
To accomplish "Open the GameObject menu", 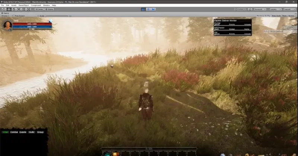I will (23, 5).
